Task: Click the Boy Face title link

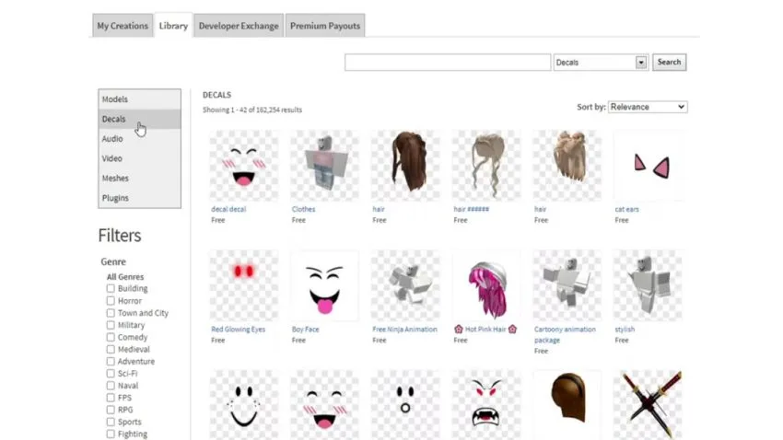Action: tap(306, 330)
